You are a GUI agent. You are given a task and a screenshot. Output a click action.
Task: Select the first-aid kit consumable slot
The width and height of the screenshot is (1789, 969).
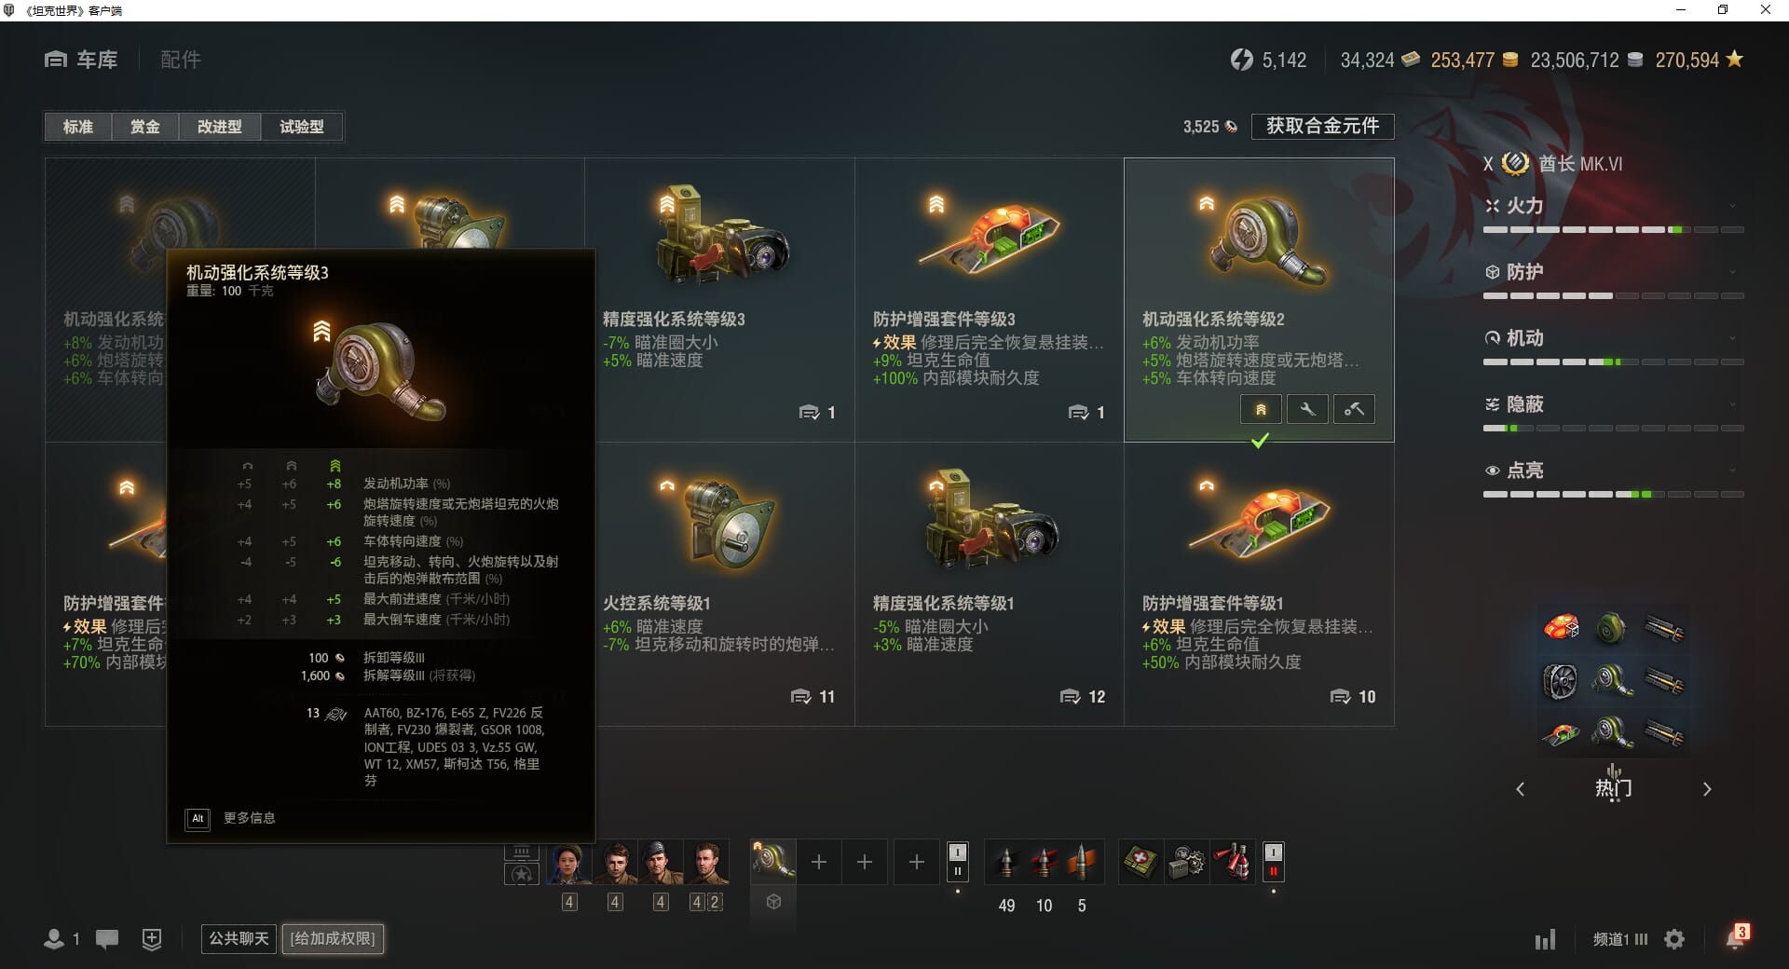coord(1140,862)
